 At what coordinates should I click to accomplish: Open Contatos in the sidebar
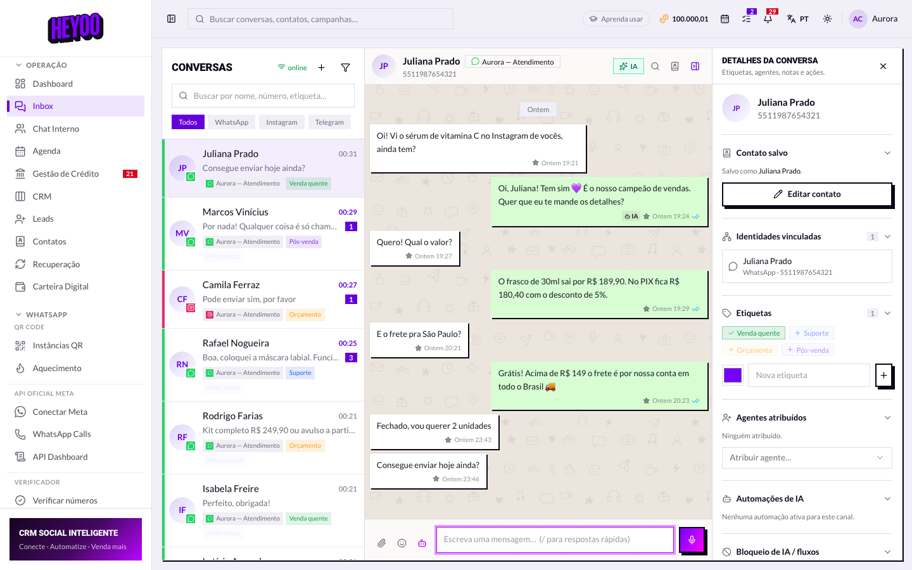pos(75,241)
